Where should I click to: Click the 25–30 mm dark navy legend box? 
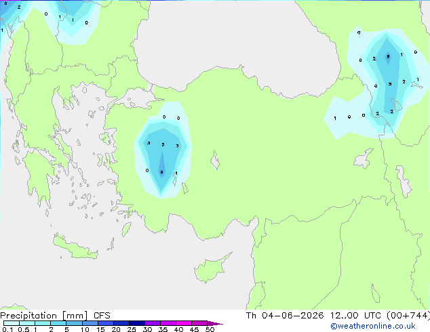tap(136, 323)
